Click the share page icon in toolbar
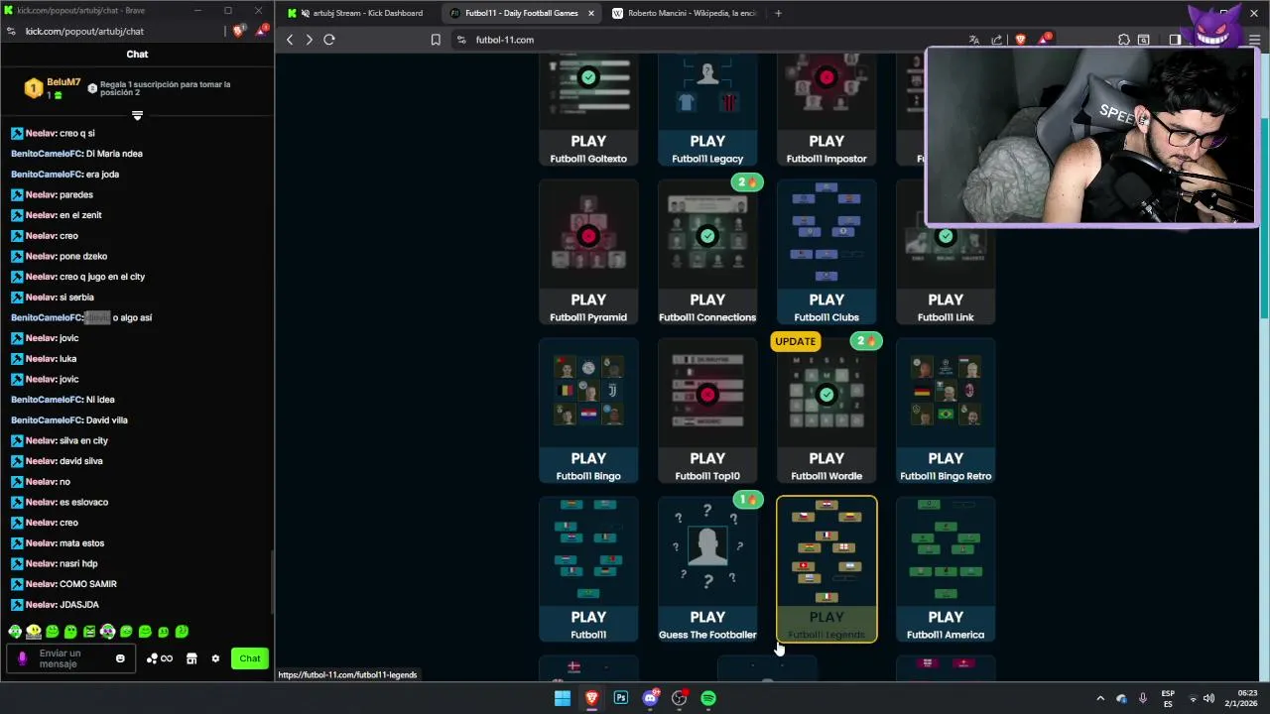The height and width of the screenshot is (714, 1270). (997, 40)
